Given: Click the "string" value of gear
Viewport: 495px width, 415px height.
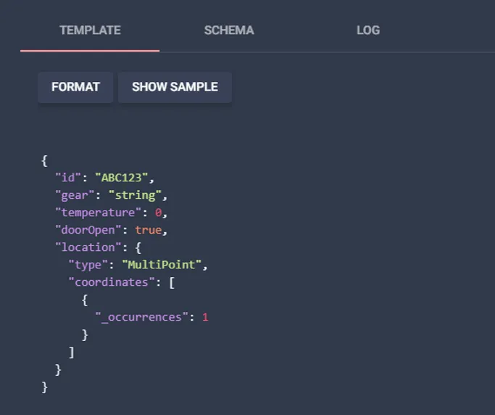Looking at the screenshot, I should tap(135, 195).
